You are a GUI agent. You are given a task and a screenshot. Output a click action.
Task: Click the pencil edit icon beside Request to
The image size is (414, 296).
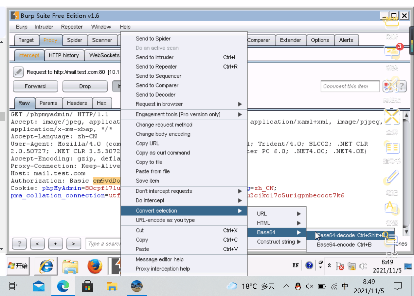(18, 72)
